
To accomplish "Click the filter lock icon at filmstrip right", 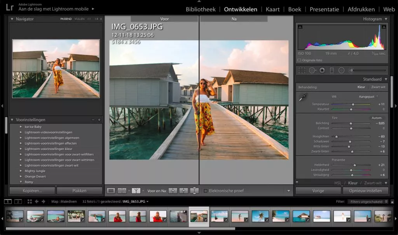I will pyautogui.click(x=392, y=202).
